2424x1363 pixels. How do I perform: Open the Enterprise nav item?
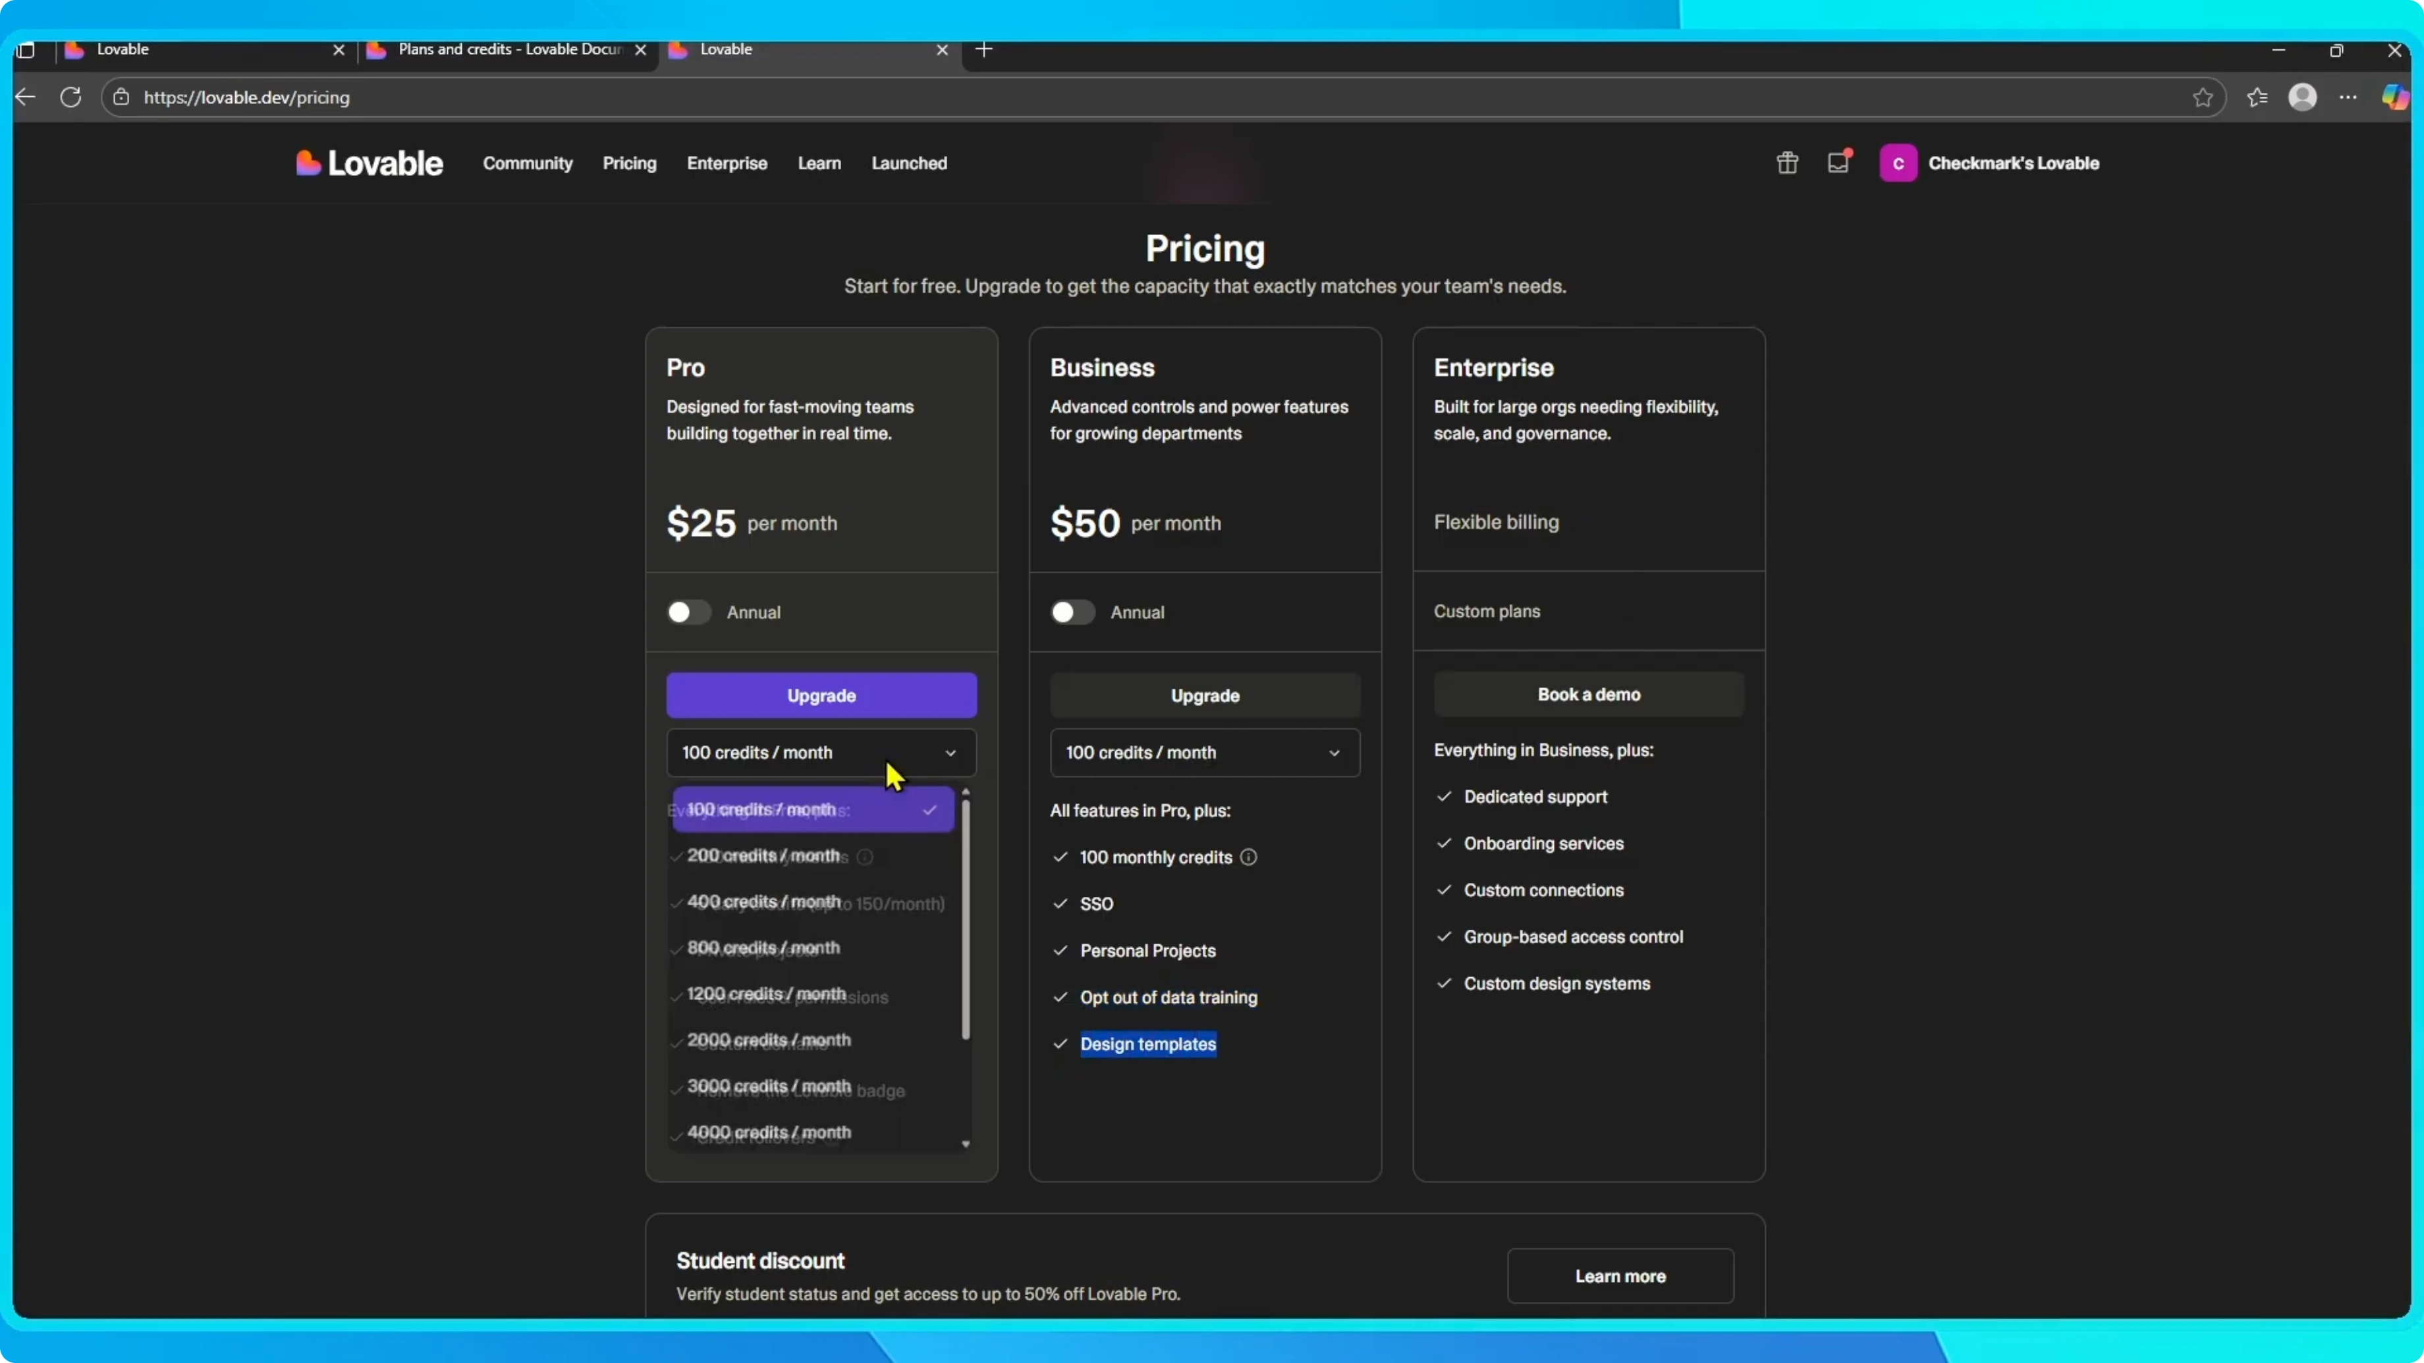point(727,164)
